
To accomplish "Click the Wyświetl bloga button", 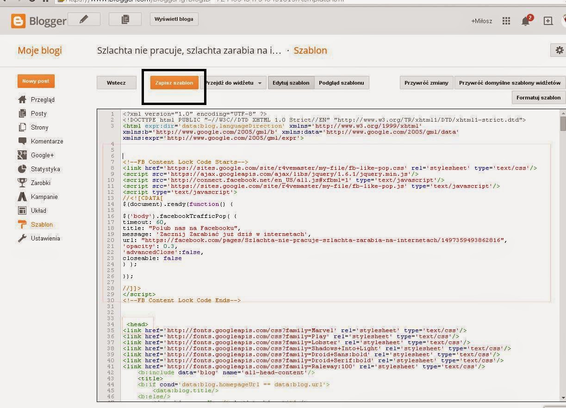I will pos(174,19).
